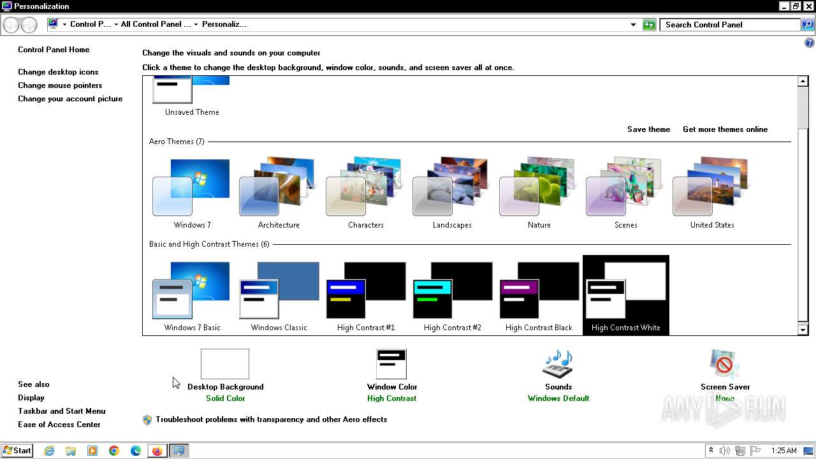Go to Control Panel Home

(x=54, y=50)
